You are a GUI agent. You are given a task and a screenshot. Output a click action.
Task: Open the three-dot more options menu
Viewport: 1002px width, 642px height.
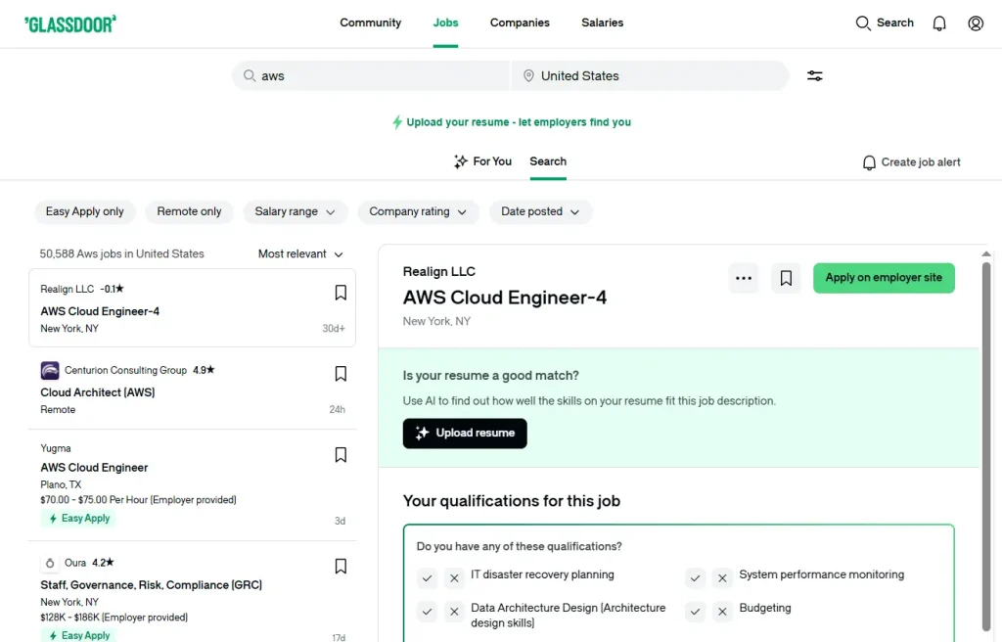pyautogui.click(x=744, y=278)
